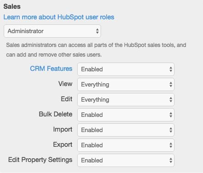The height and width of the screenshot is (173, 203).
Task: Click the CRM Features dropdown arrow icon
Action: pos(171,69)
